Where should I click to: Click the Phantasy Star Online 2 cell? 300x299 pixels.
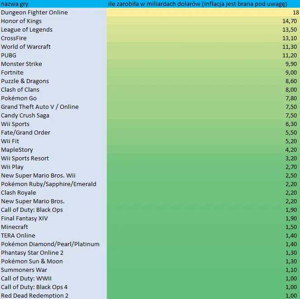click(53, 253)
